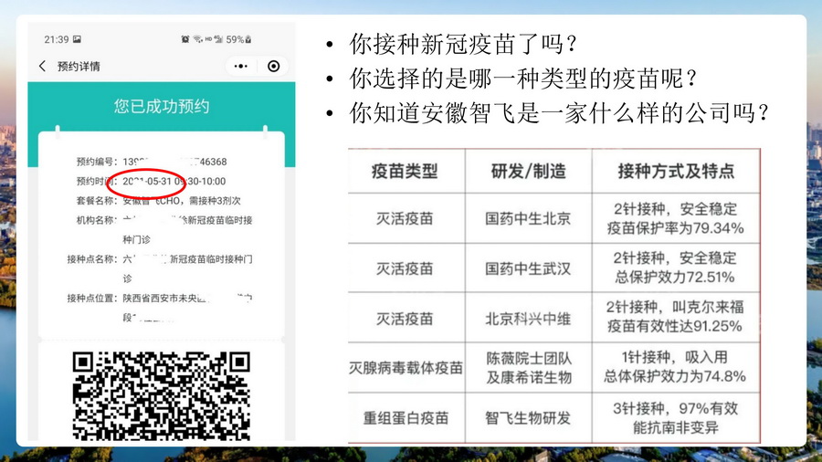Click the 接种点名称 label
The width and height of the screenshot is (822, 462).
click(91, 258)
